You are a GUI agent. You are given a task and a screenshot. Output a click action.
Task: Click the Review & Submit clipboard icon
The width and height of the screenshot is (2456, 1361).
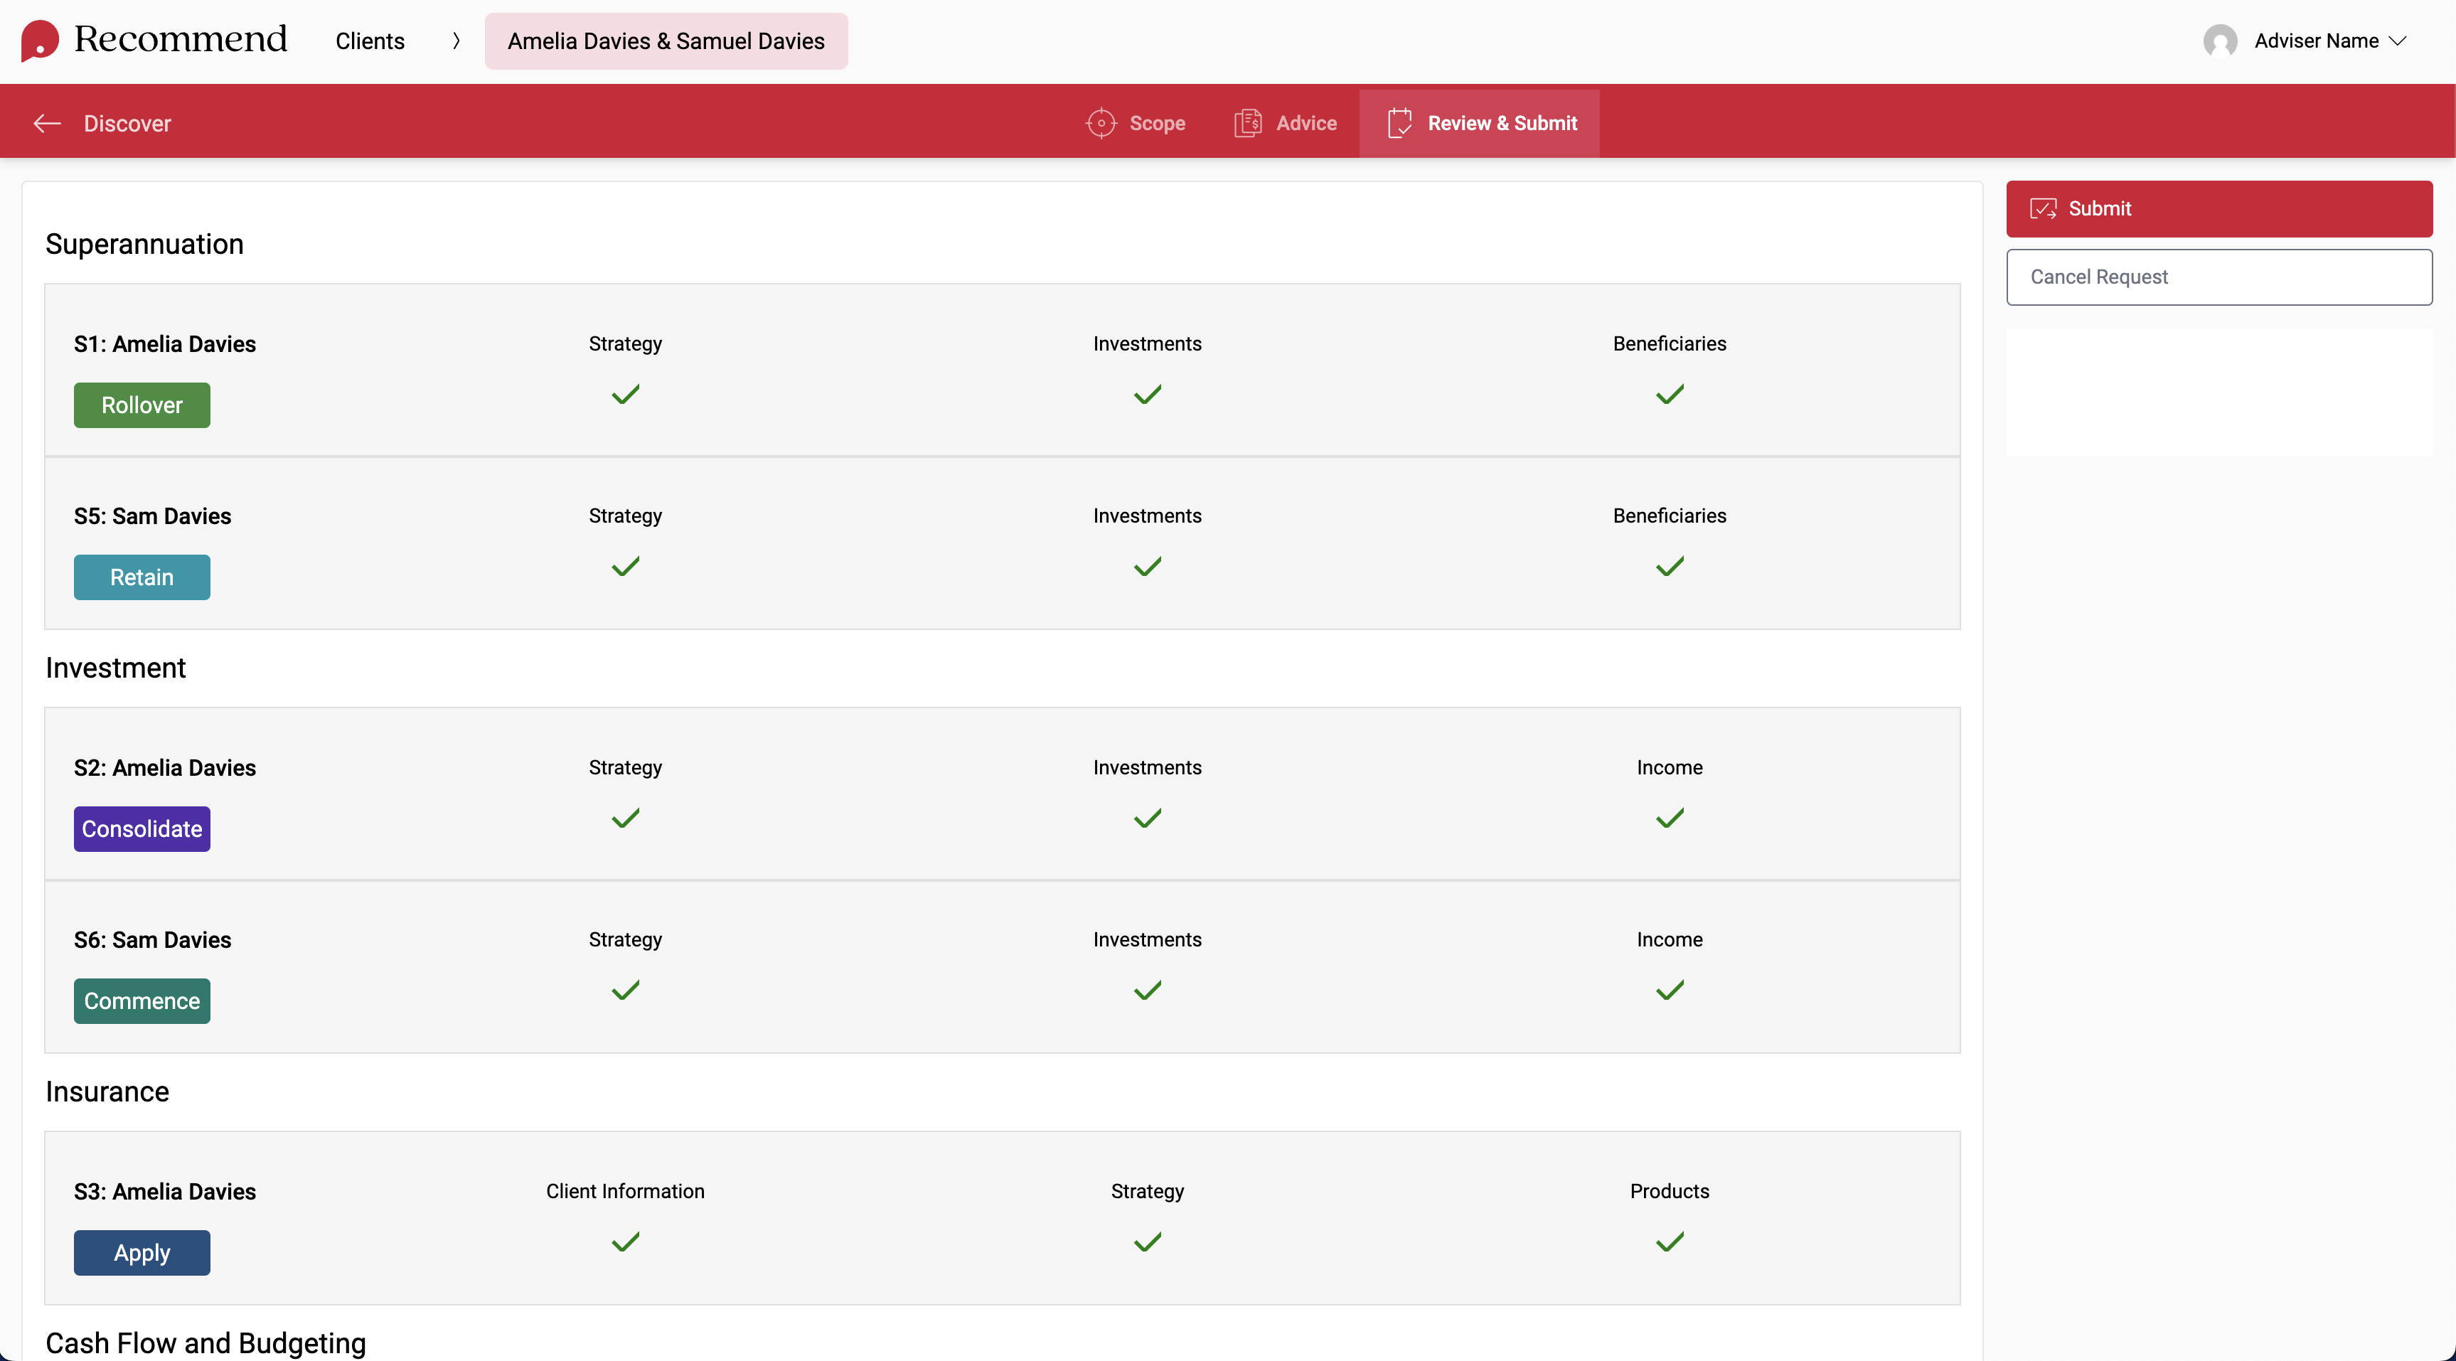1399,123
